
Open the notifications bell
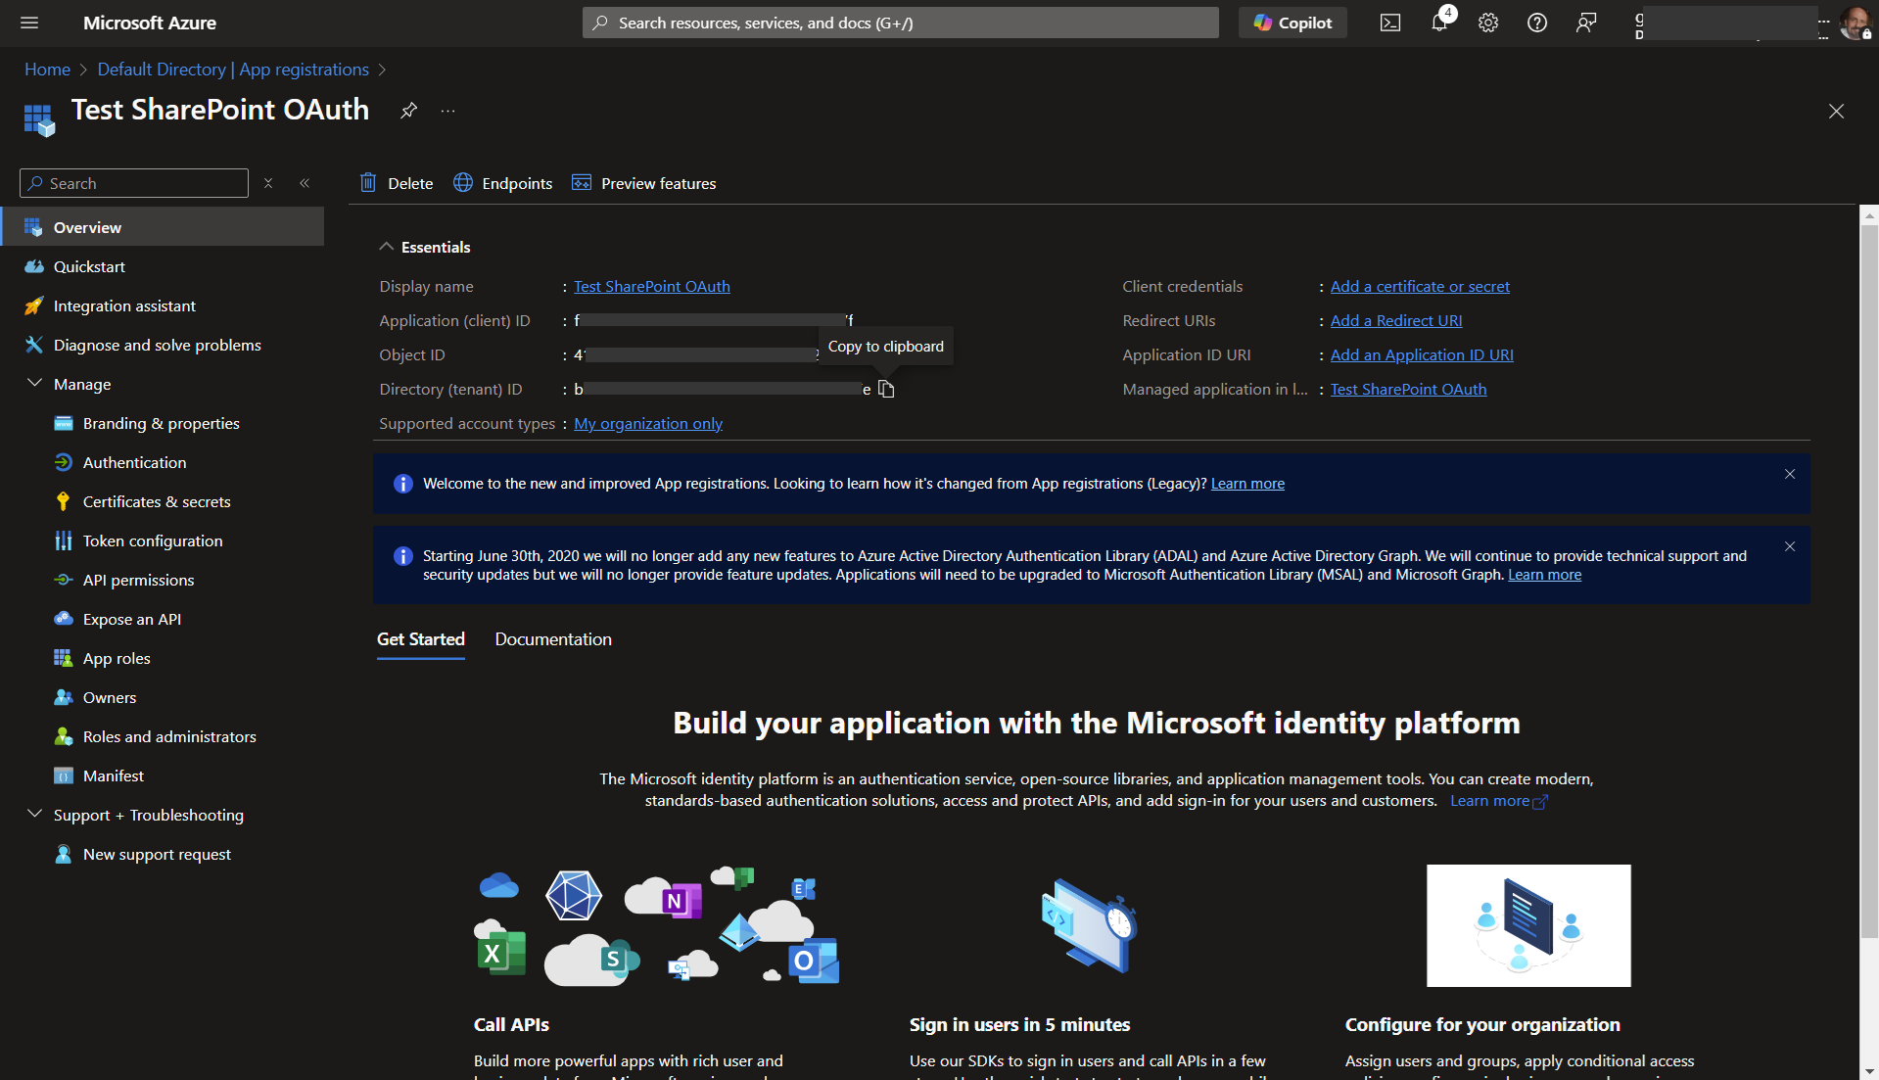pyautogui.click(x=1438, y=23)
